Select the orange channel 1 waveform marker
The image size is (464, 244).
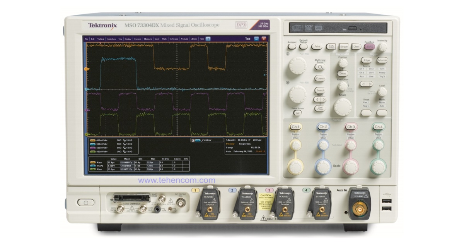click(87, 69)
